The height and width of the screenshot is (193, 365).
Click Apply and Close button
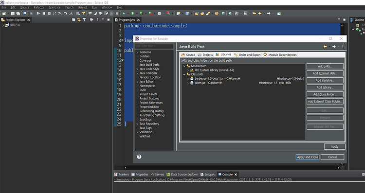[307, 157]
